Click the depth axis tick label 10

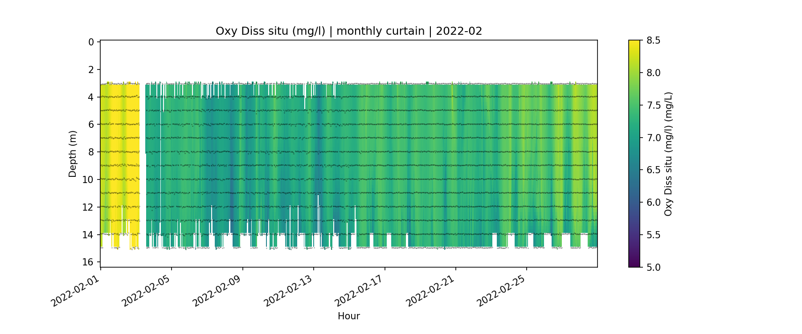coord(88,179)
